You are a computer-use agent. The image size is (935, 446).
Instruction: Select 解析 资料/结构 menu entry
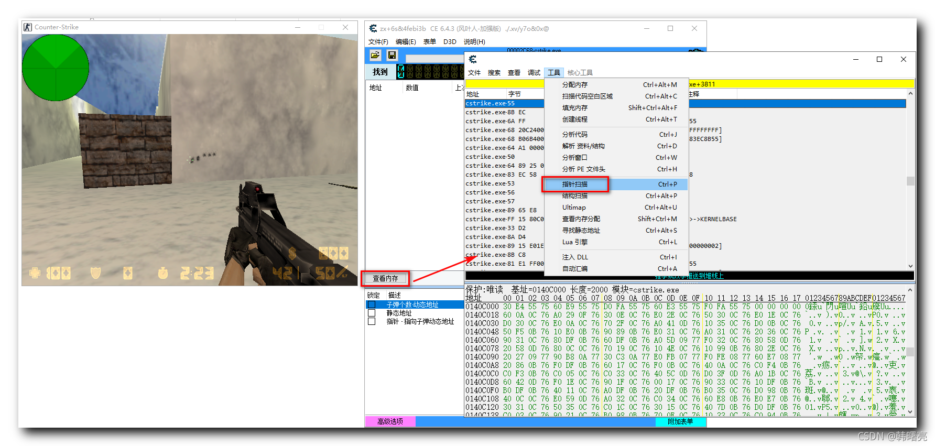click(616, 146)
